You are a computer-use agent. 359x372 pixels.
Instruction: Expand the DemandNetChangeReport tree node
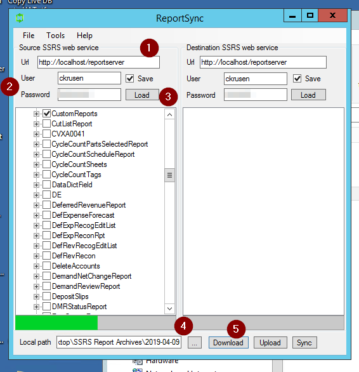pos(36,276)
